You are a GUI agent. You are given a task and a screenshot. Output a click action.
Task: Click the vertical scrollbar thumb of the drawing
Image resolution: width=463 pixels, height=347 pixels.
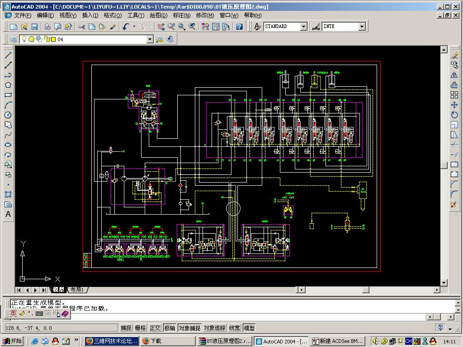444,165
